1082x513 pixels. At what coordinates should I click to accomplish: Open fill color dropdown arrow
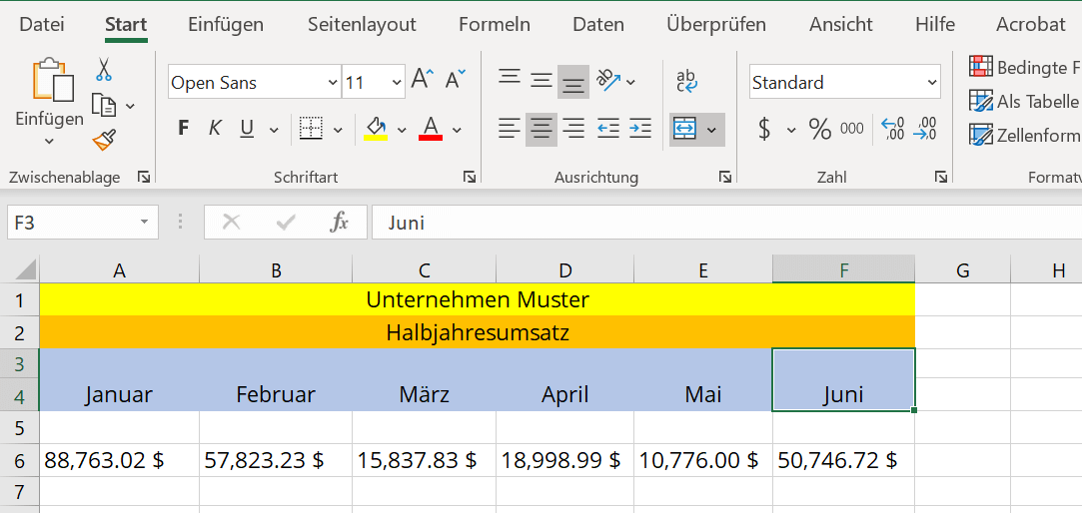(x=402, y=130)
